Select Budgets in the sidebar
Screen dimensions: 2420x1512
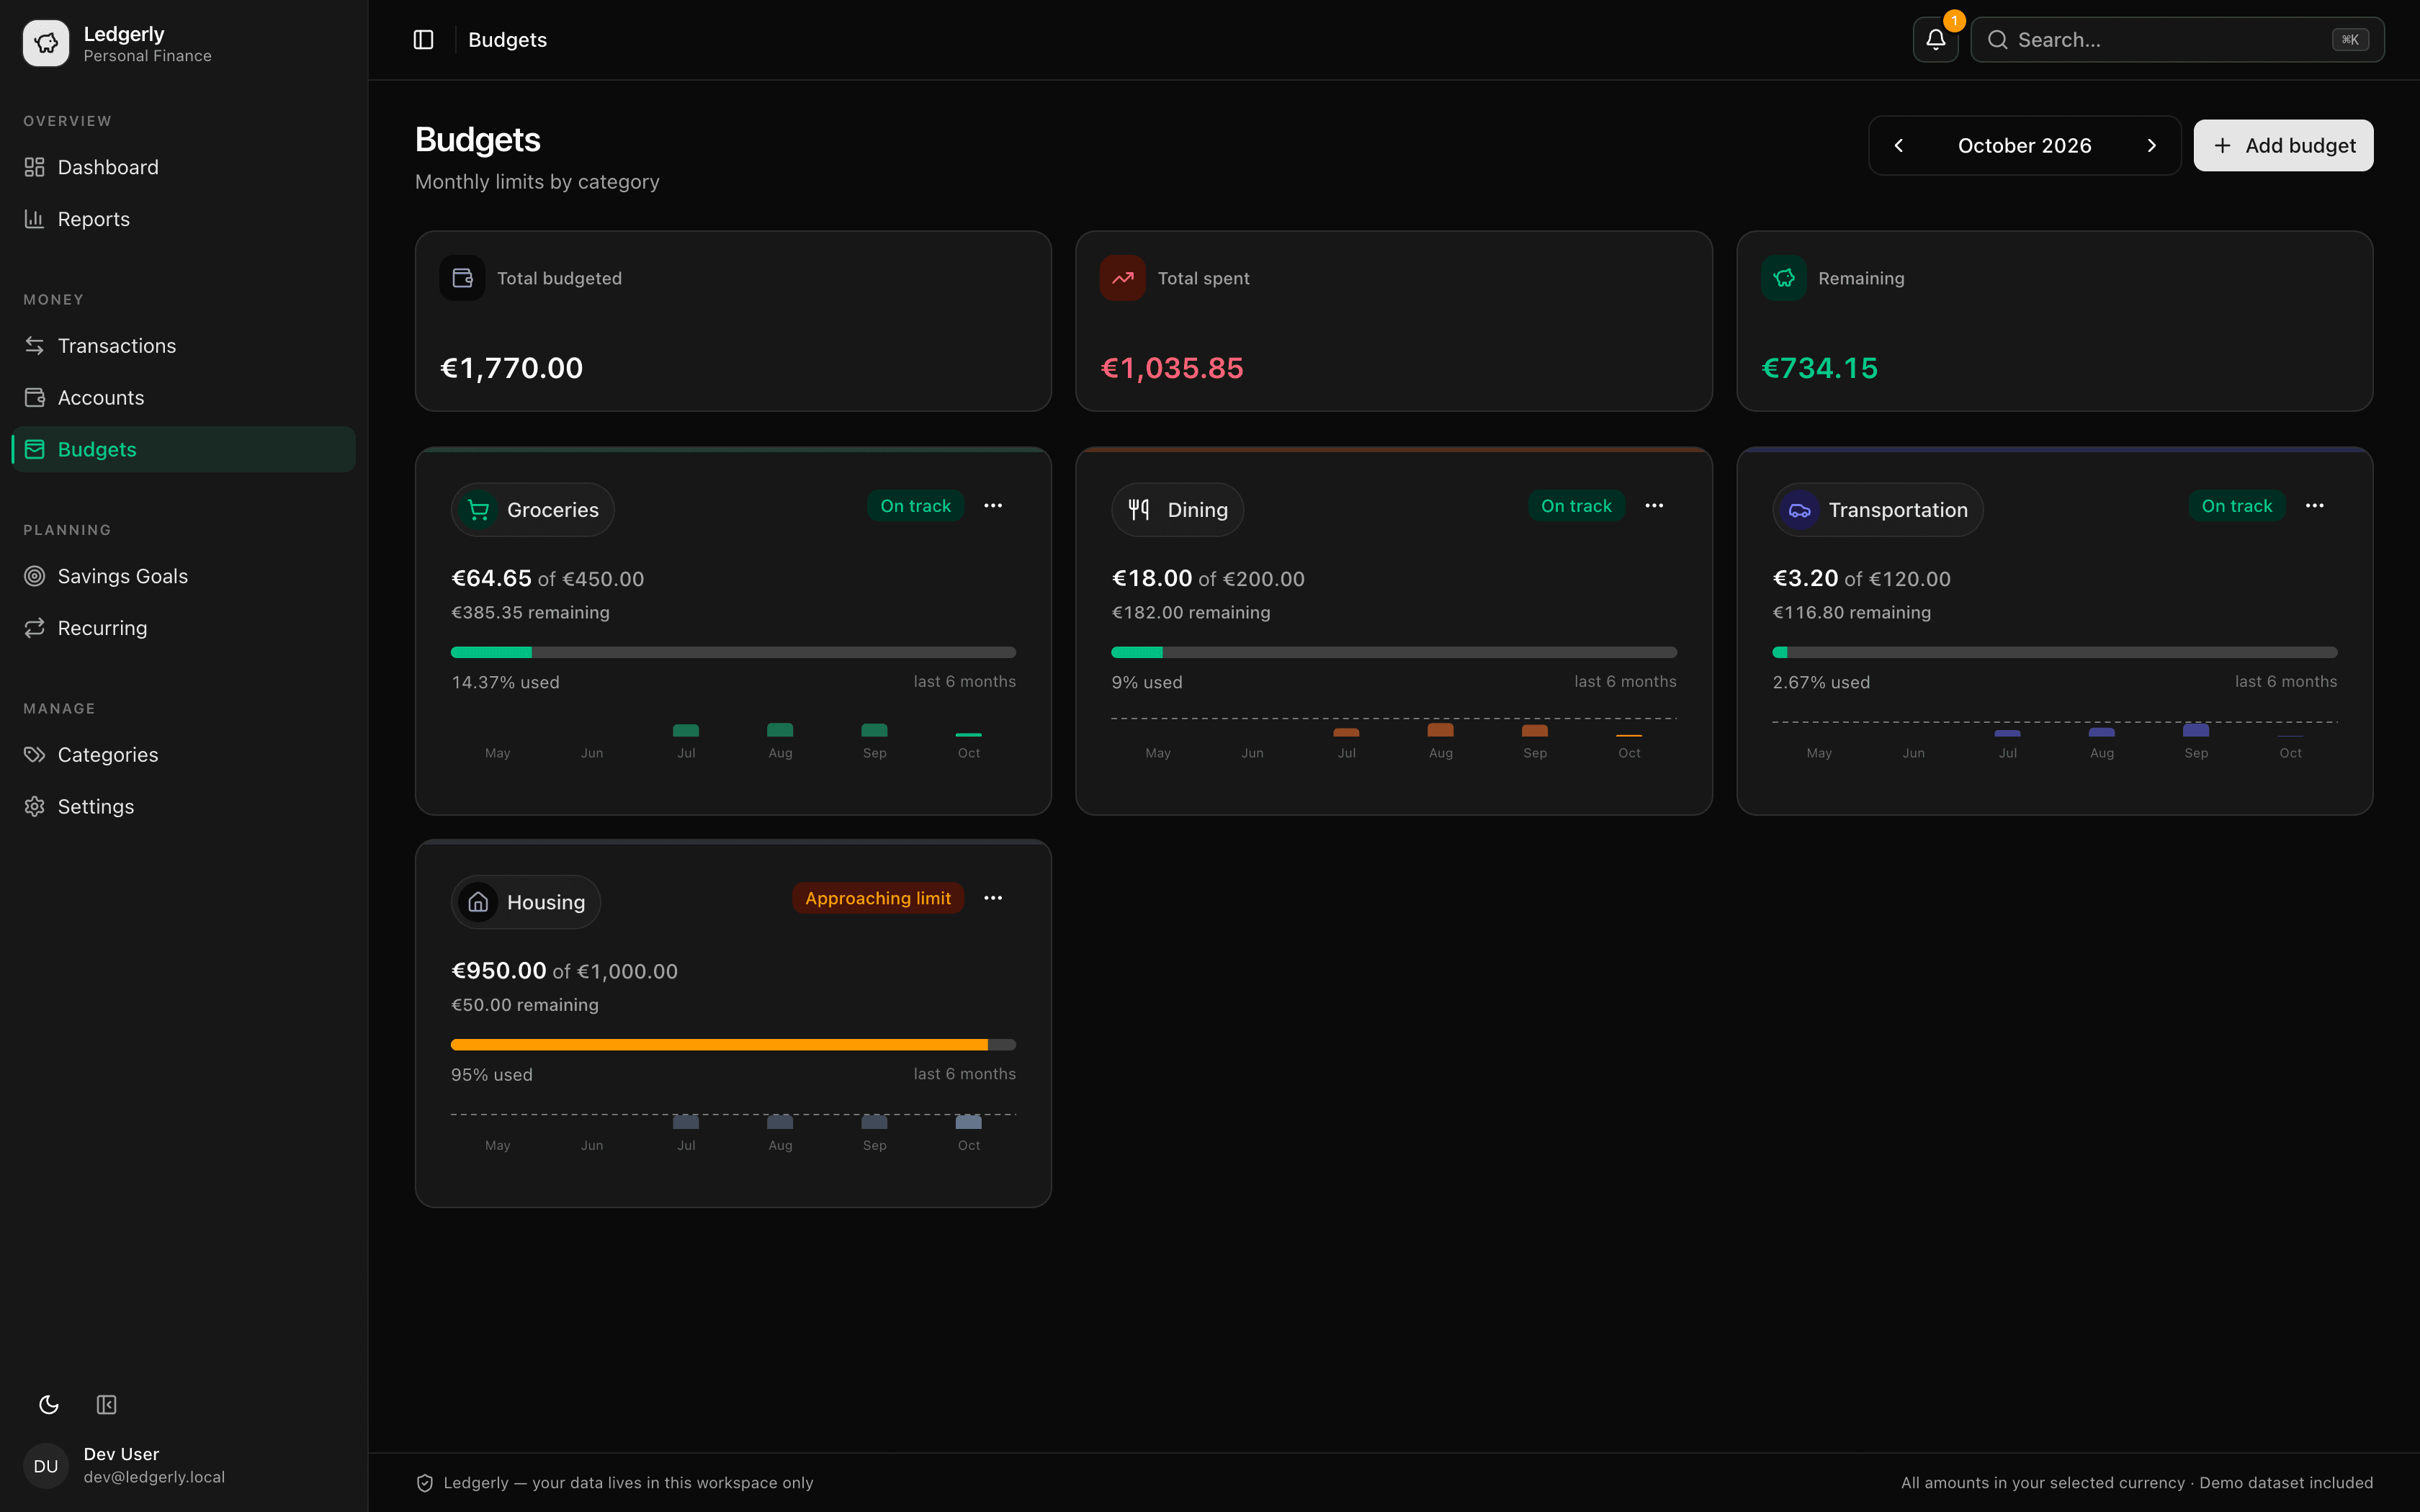coord(184,450)
